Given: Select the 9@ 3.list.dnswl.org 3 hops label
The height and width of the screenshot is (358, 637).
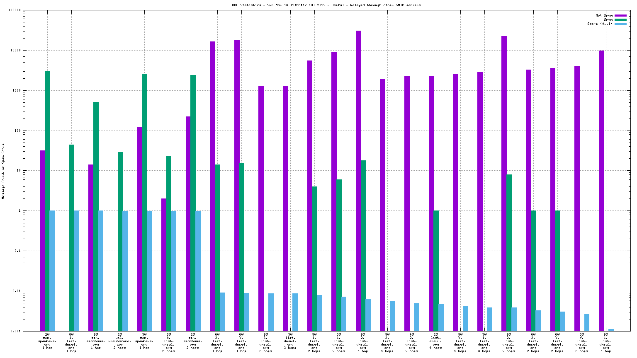Looking at the screenshot, I should [x=266, y=342].
